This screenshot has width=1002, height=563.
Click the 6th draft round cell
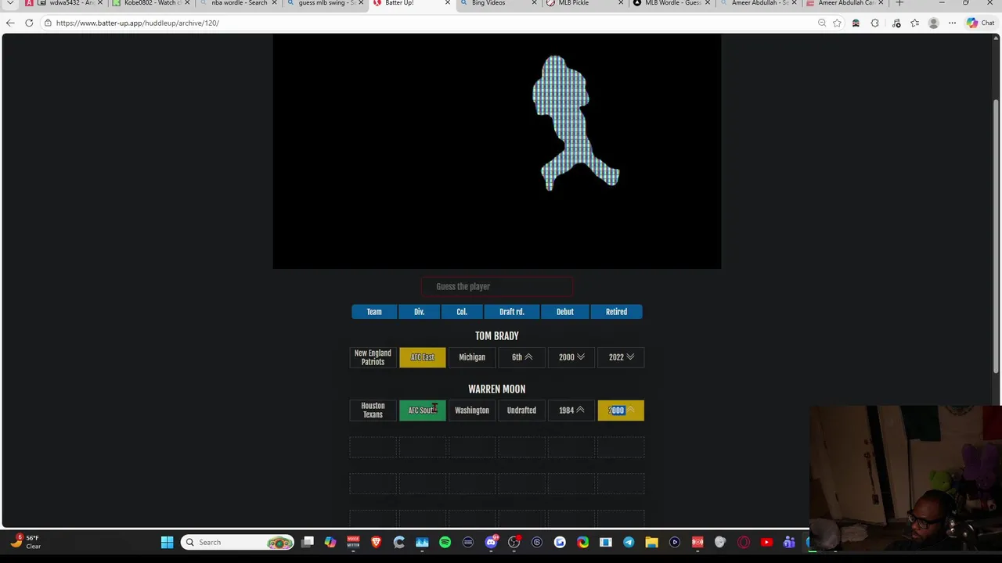click(x=521, y=357)
